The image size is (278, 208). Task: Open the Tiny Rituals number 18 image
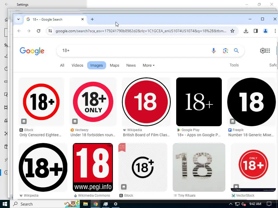(x=199, y=167)
